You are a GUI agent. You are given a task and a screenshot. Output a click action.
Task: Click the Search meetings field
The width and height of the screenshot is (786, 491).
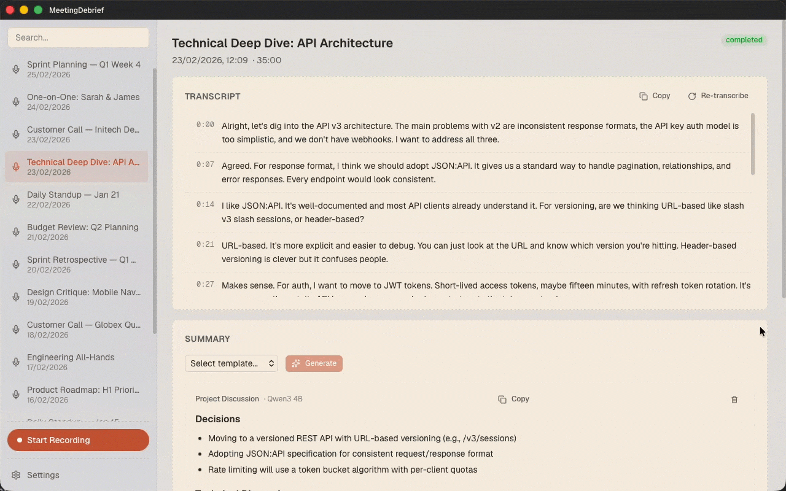point(78,37)
